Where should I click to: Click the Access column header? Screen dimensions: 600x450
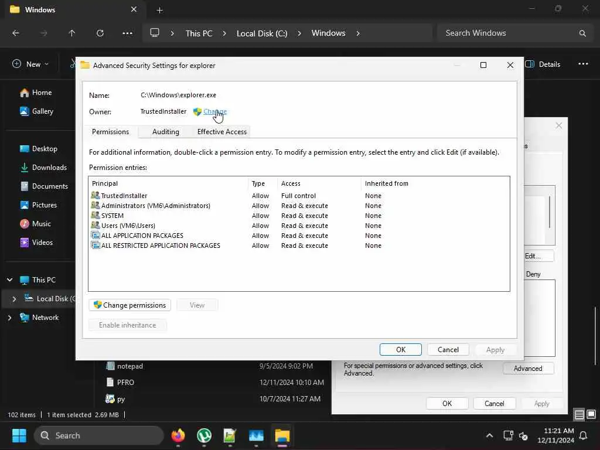[x=319, y=183]
